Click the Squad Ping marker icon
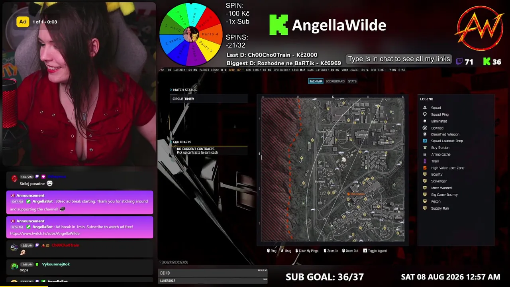 (425, 114)
